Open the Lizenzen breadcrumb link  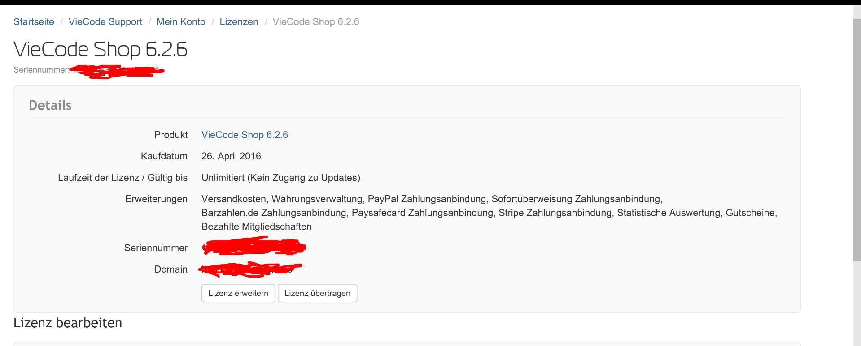[x=239, y=22]
